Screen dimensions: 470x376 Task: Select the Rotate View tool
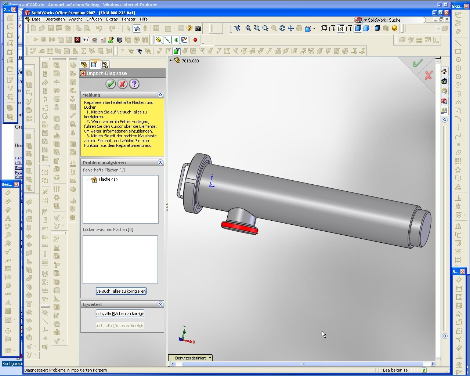[282, 28]
